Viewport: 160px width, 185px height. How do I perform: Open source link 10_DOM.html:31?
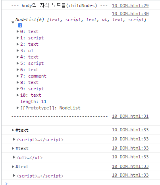tap(130, 116)
